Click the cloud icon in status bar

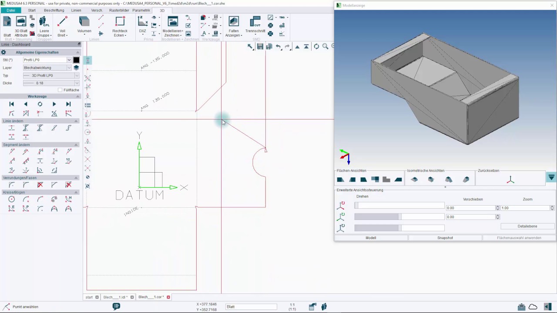tap(533, 307)
